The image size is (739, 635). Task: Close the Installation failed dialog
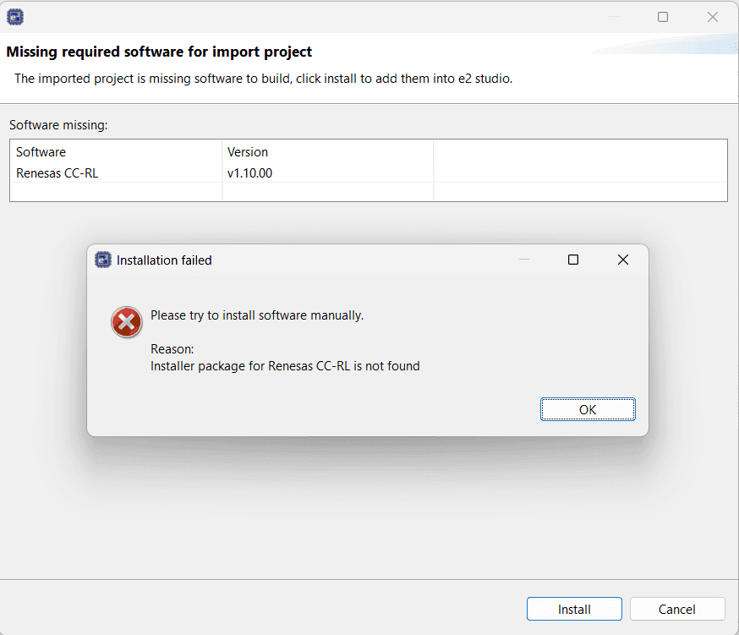click(623, 260)
